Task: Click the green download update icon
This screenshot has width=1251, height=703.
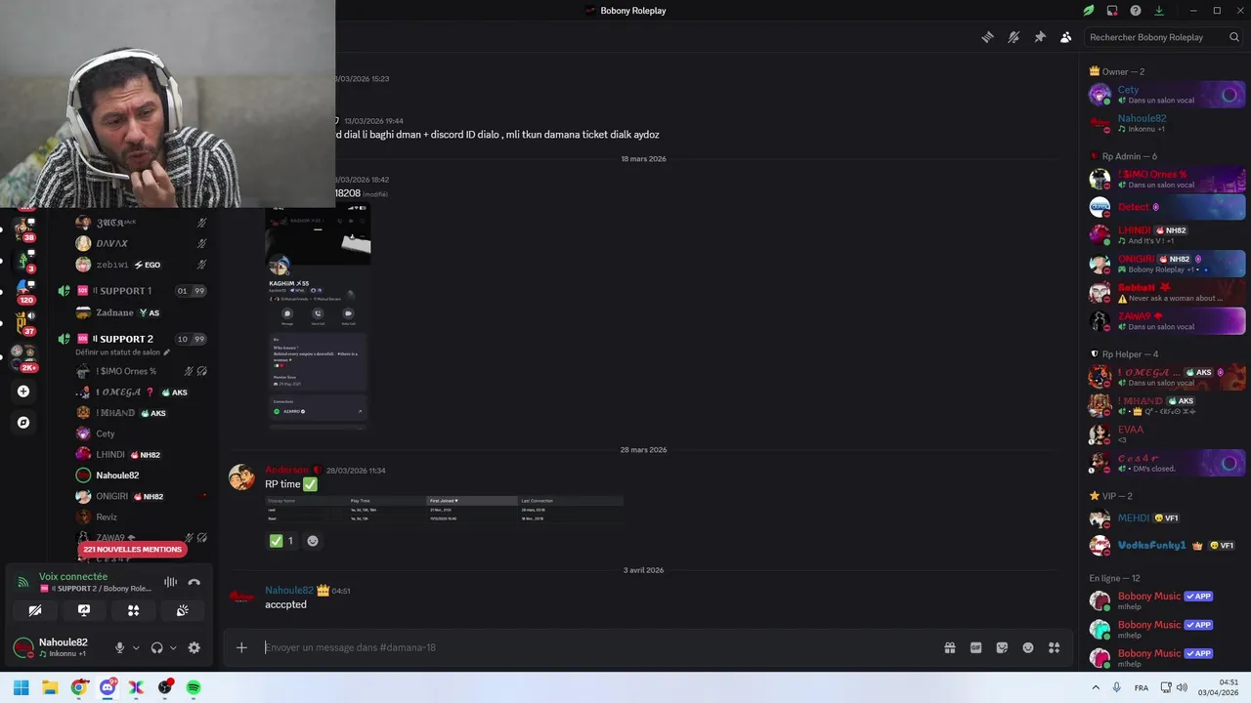Action: tap(1159, 11)
